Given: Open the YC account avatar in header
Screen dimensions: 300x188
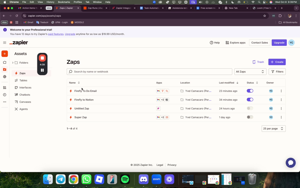Looking at the screenshot, I should pos(291,43).
